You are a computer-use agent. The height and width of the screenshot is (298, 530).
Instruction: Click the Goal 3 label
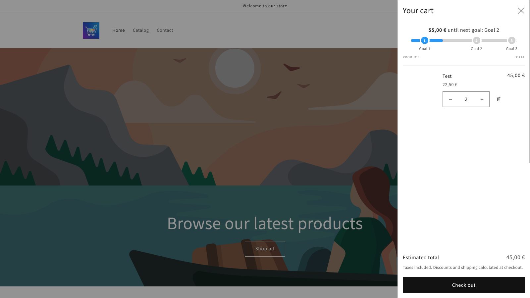click(x=511, y=49)
